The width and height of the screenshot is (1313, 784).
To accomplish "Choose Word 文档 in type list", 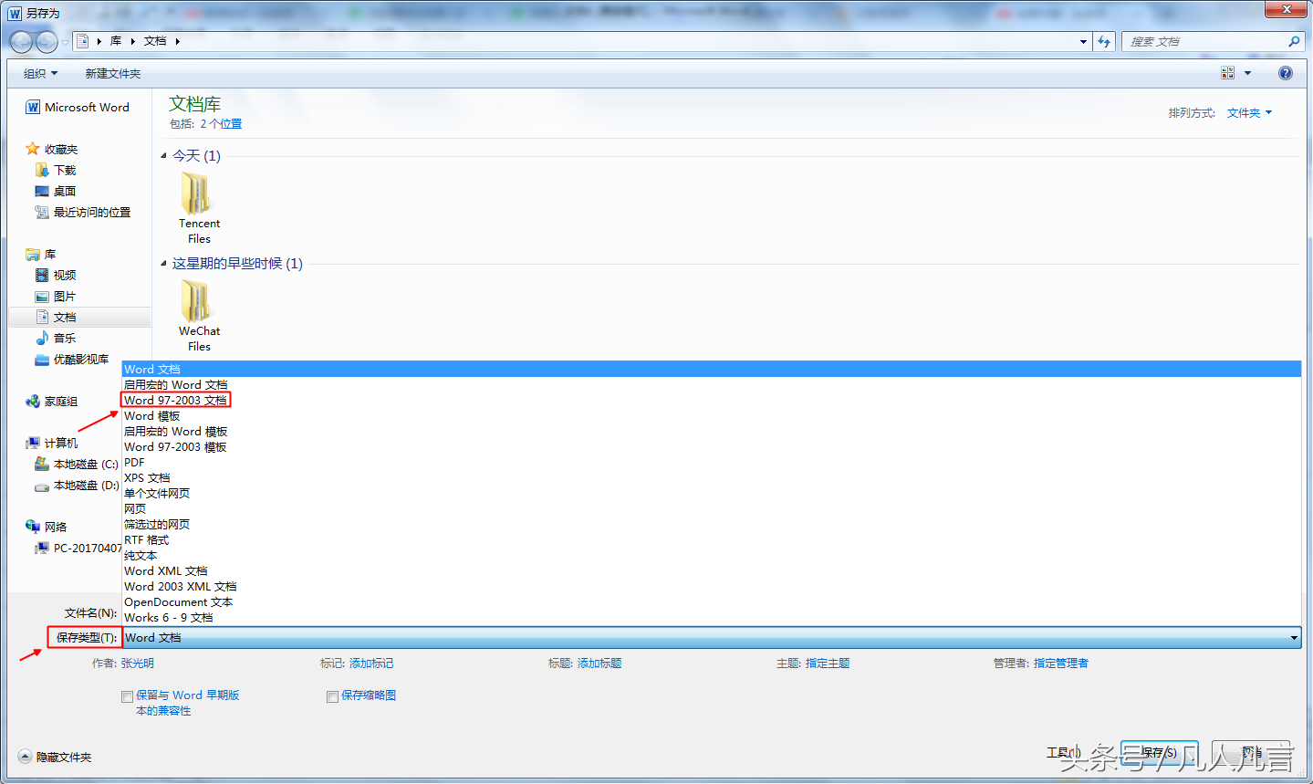I will [712, 369].
